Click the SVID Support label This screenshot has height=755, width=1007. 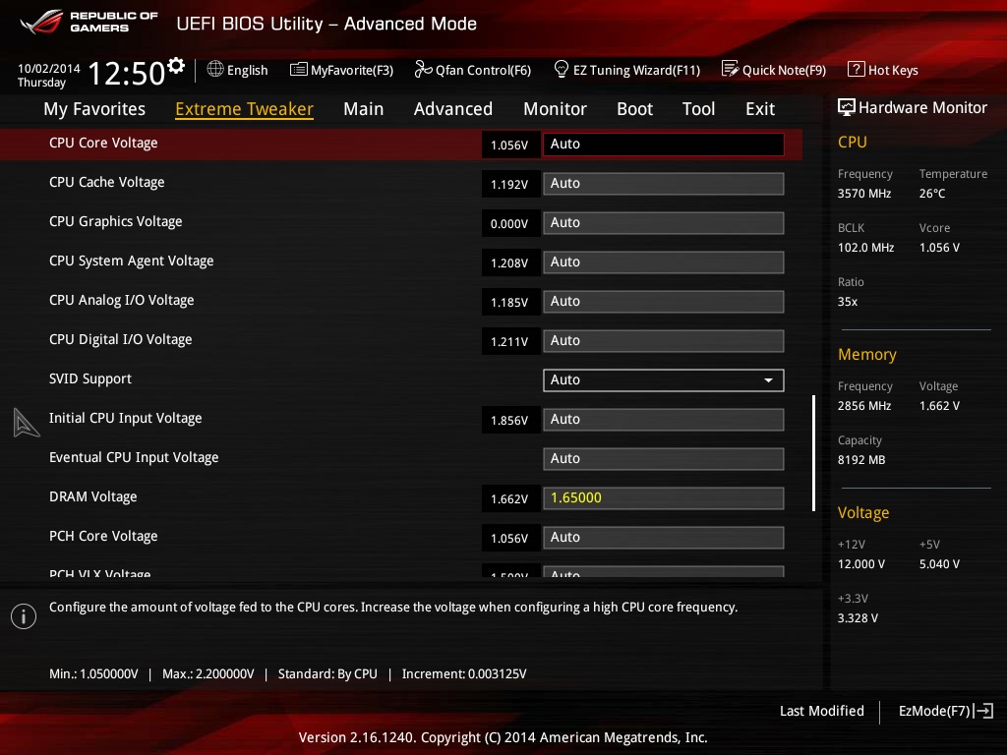point(89,378)
